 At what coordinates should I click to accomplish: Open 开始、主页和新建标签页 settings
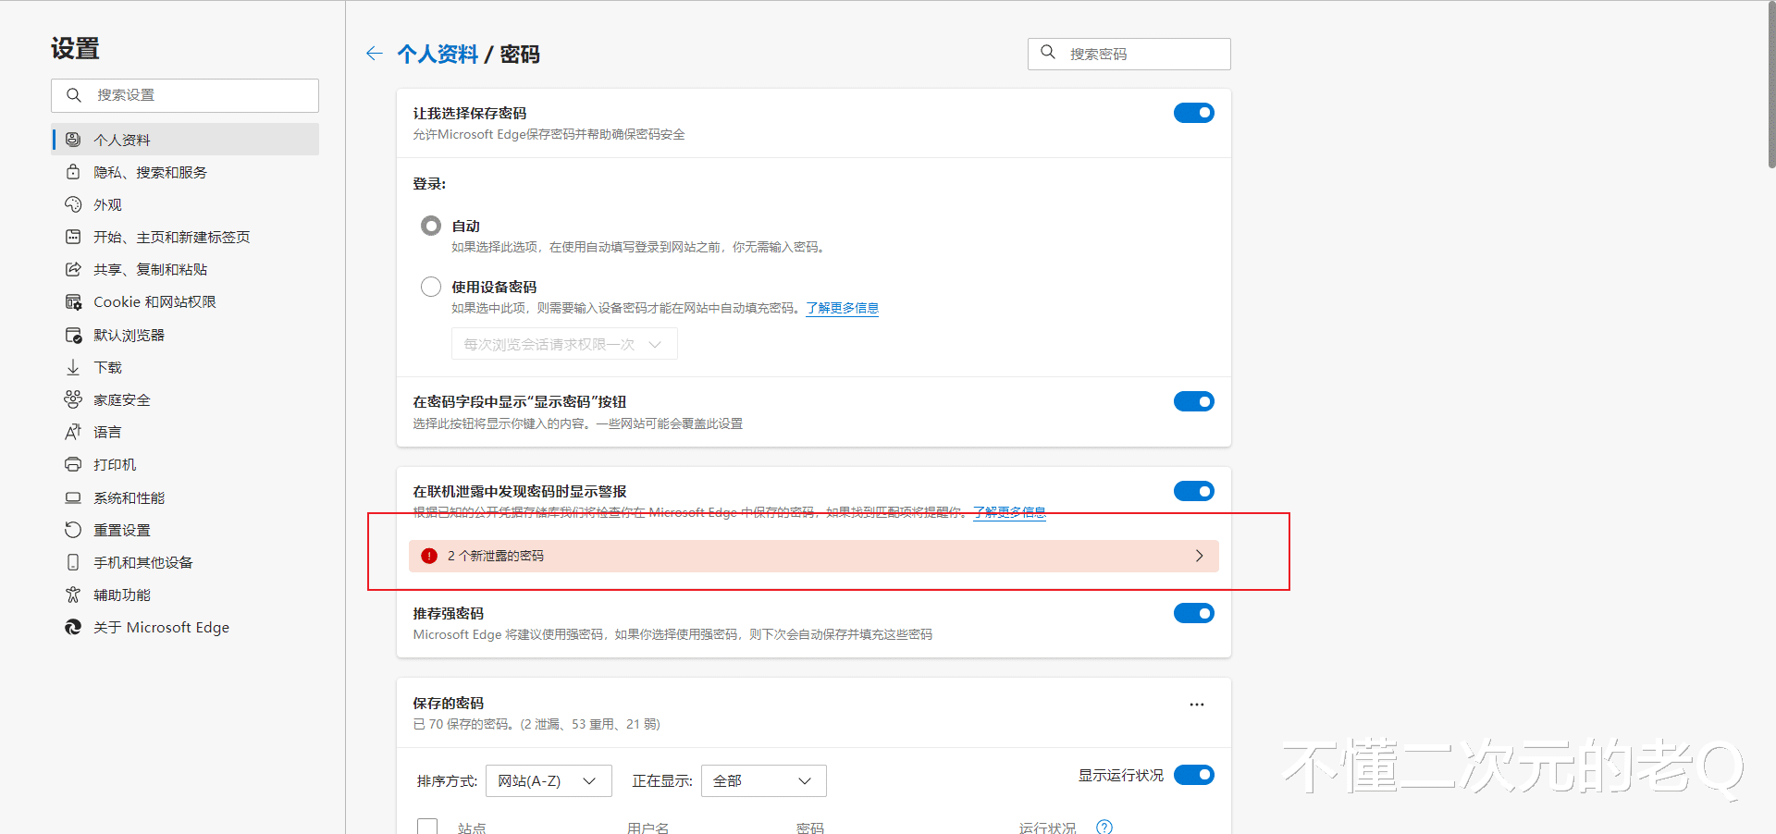point(185,237)
